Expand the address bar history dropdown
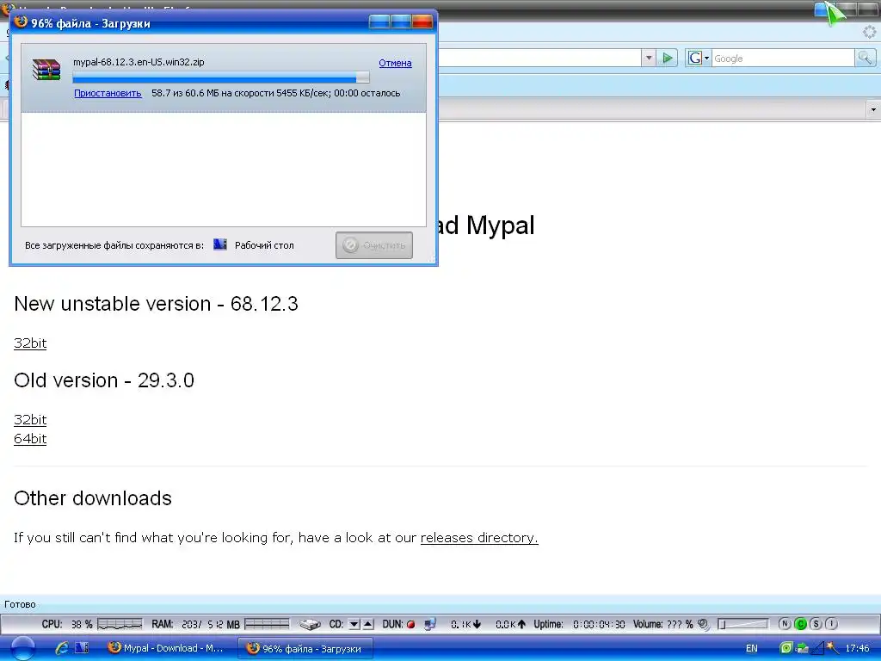The width and height of the screenshot is (881, 661). 649,58
